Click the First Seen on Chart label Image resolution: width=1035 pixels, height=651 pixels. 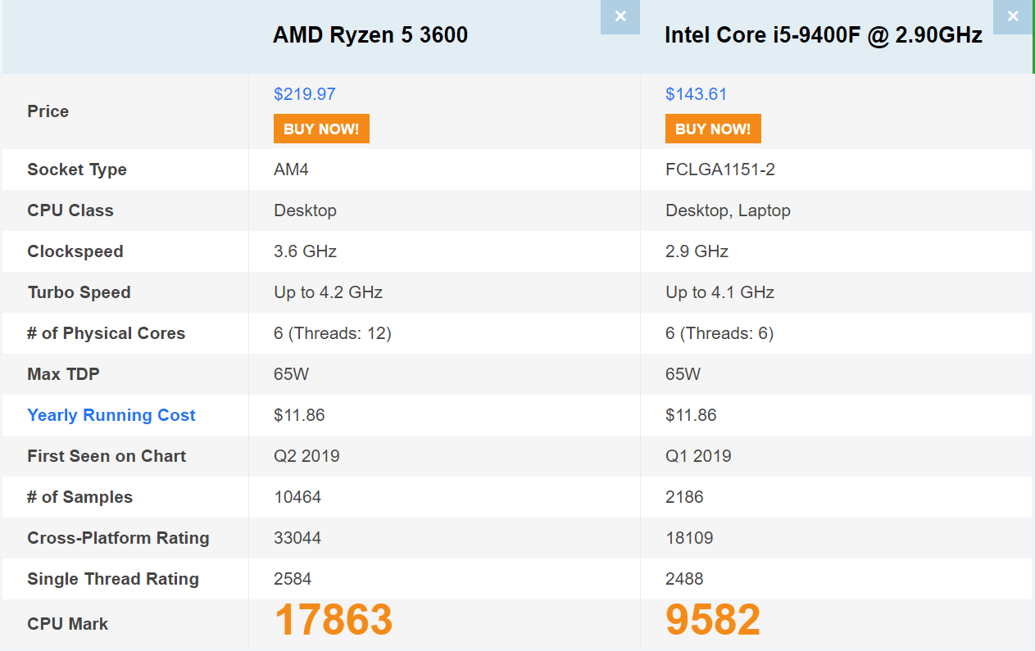pos(107,456)
